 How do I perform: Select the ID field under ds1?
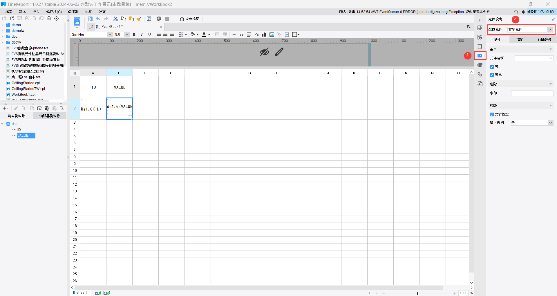tap(19, 130)
